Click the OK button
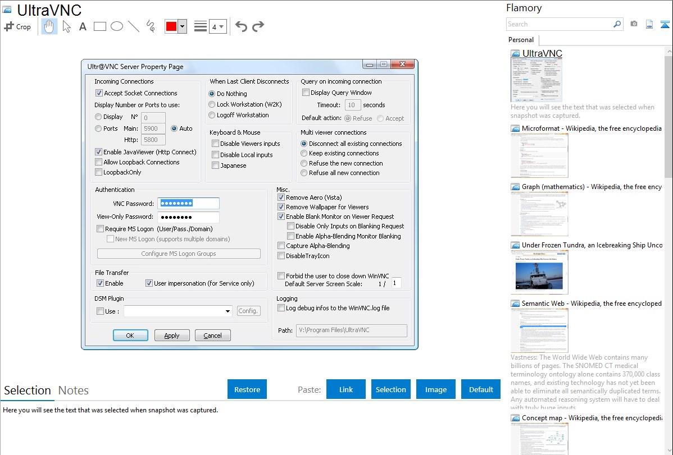Viewport: 673px width, 455px height. click(130, 335)
